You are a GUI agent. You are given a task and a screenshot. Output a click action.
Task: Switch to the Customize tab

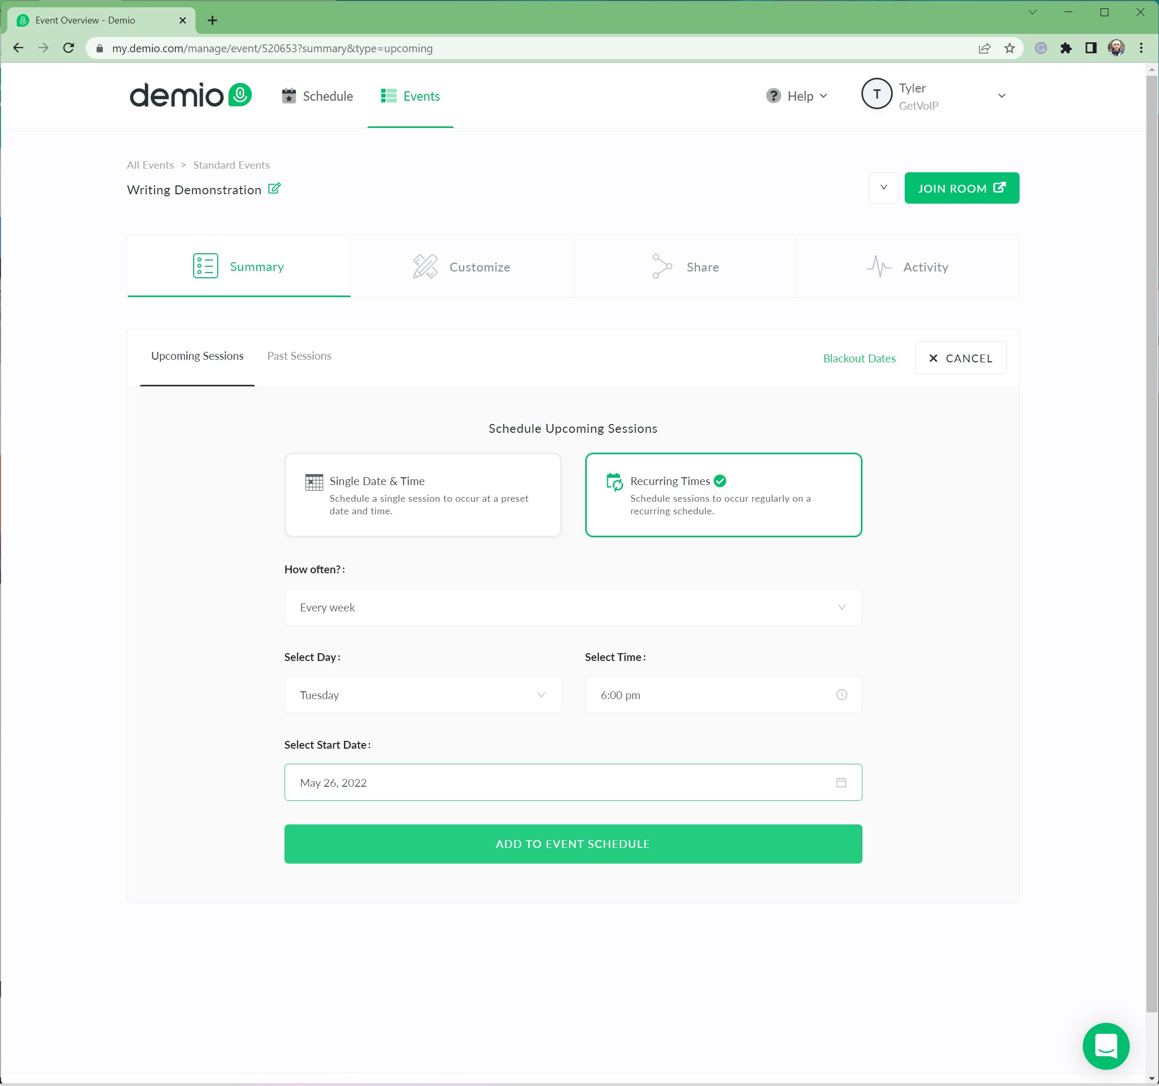(x=460, y=266)
